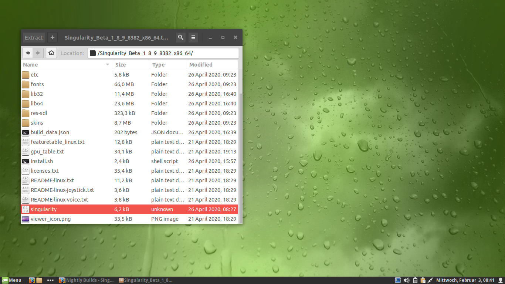Select the res-sdl folder icon
Viewport: 505px width, 284px height.
(x=26, y=113)
